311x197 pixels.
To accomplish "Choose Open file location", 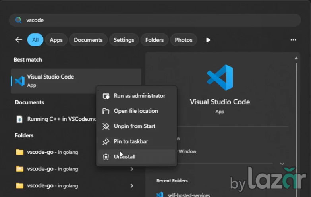I will (137, 111).
